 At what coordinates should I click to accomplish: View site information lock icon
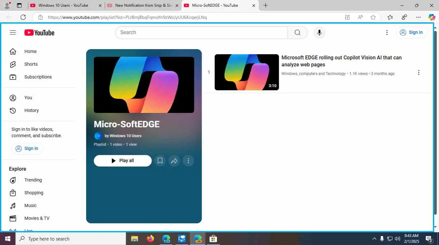point(40,17)
